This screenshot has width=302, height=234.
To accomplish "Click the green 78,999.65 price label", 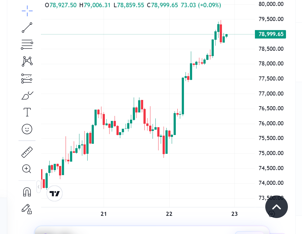I will tap(270, 34).
